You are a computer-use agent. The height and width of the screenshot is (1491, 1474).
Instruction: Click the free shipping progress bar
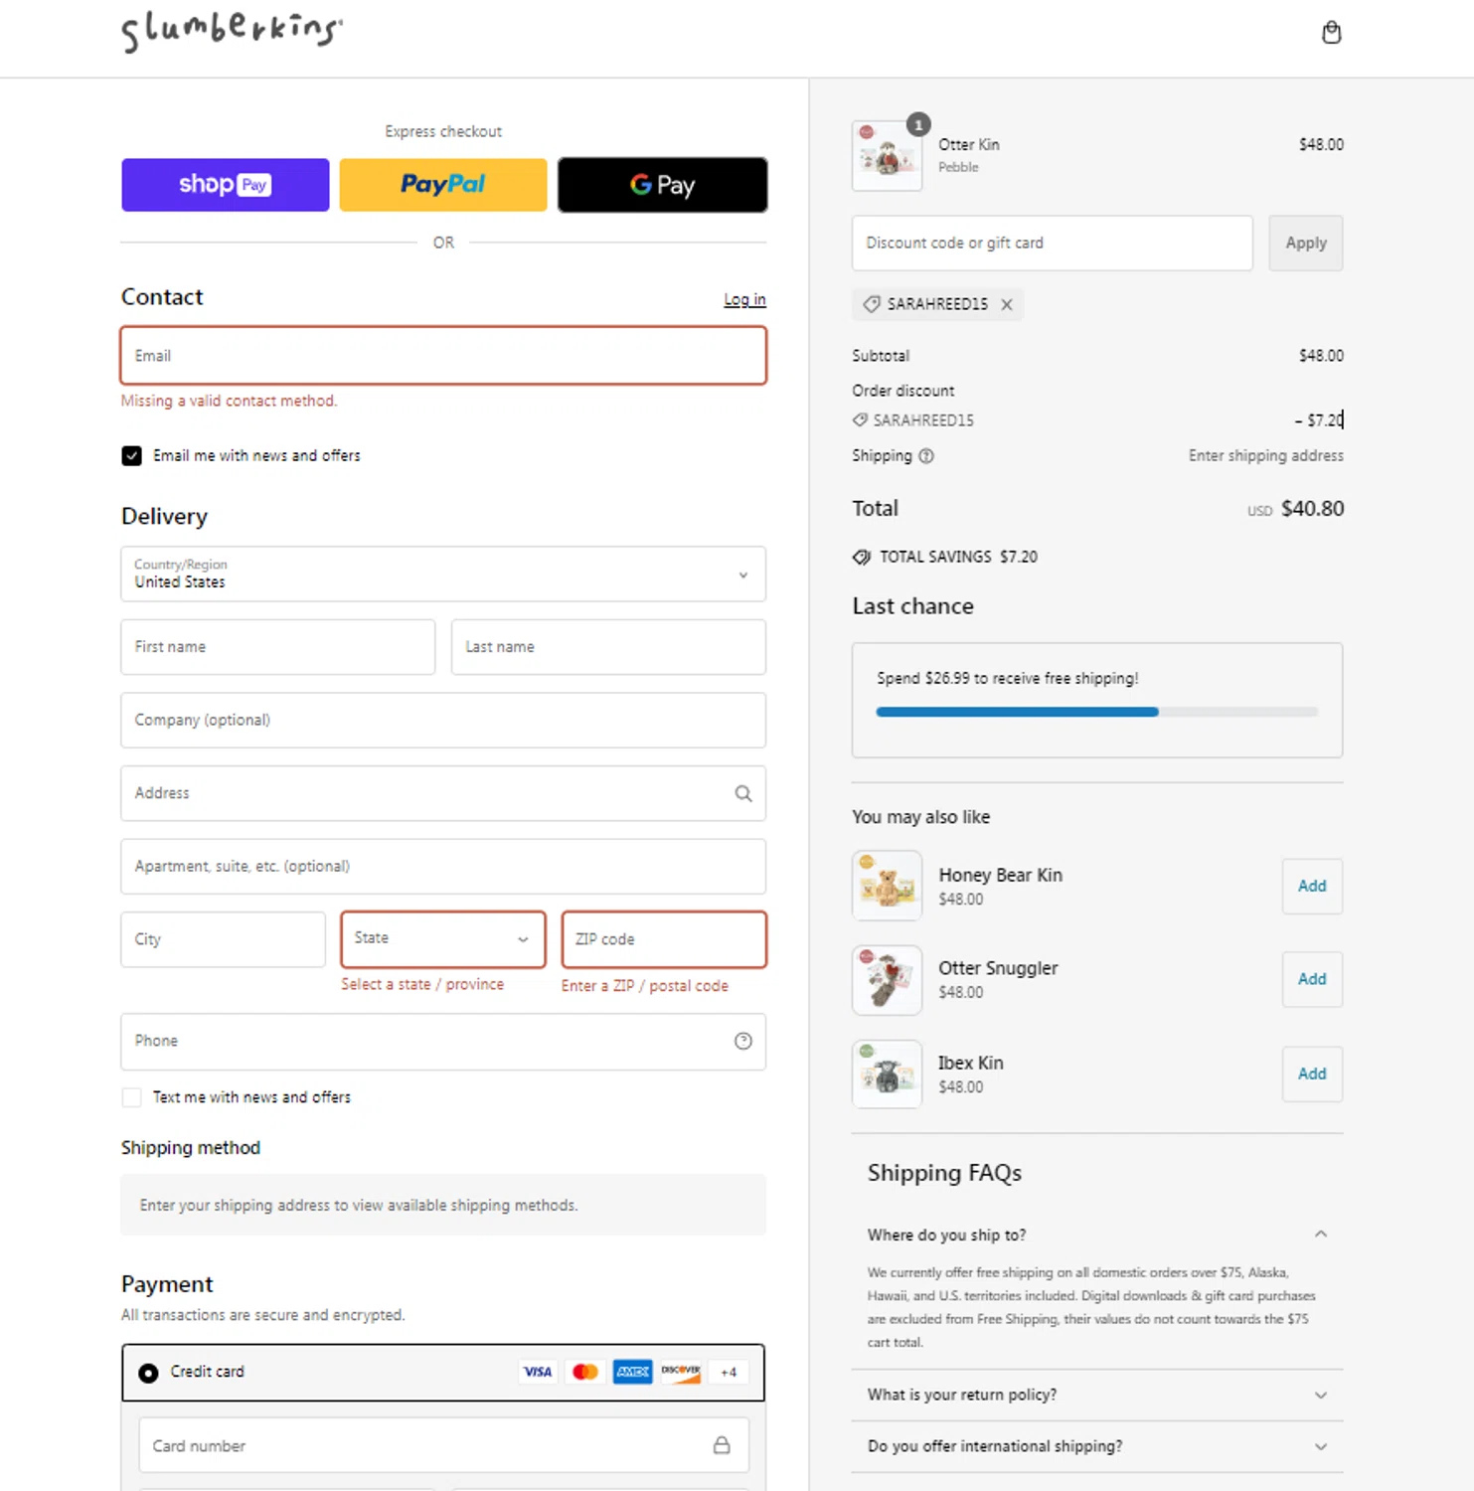point(1096,712)
